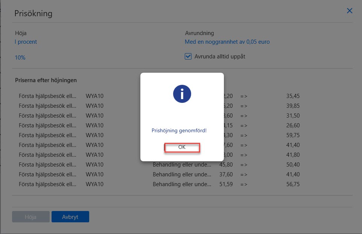Open the rounding precision 0,05 euro dropdown
The image size is (362, 234).
click(x=227, y=42)
